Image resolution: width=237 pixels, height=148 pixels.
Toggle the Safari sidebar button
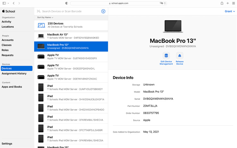pyautogui.click(x=4, y=3)
